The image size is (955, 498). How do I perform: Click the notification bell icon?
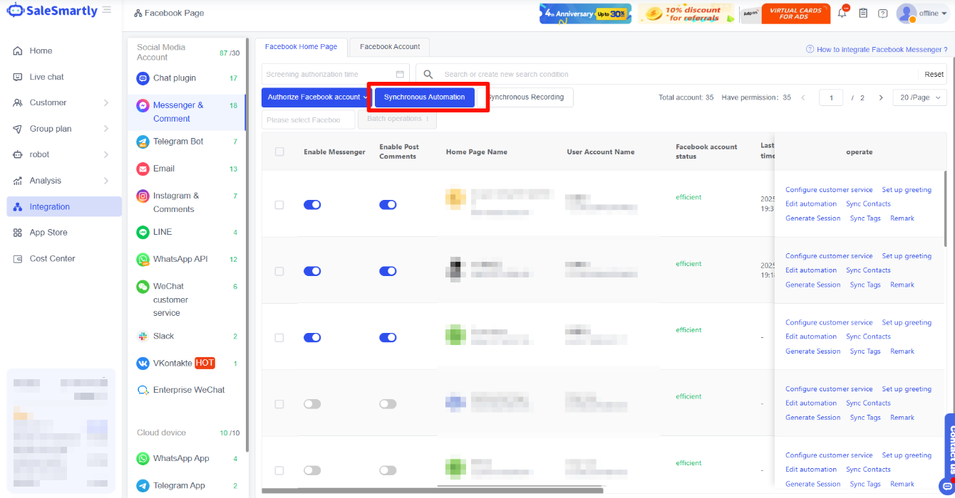coord(842,14)
